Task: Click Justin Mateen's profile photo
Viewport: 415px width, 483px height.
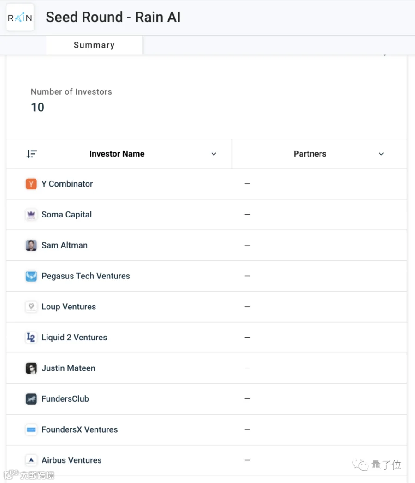Action: pyautogui.click(x=31, y=368)
